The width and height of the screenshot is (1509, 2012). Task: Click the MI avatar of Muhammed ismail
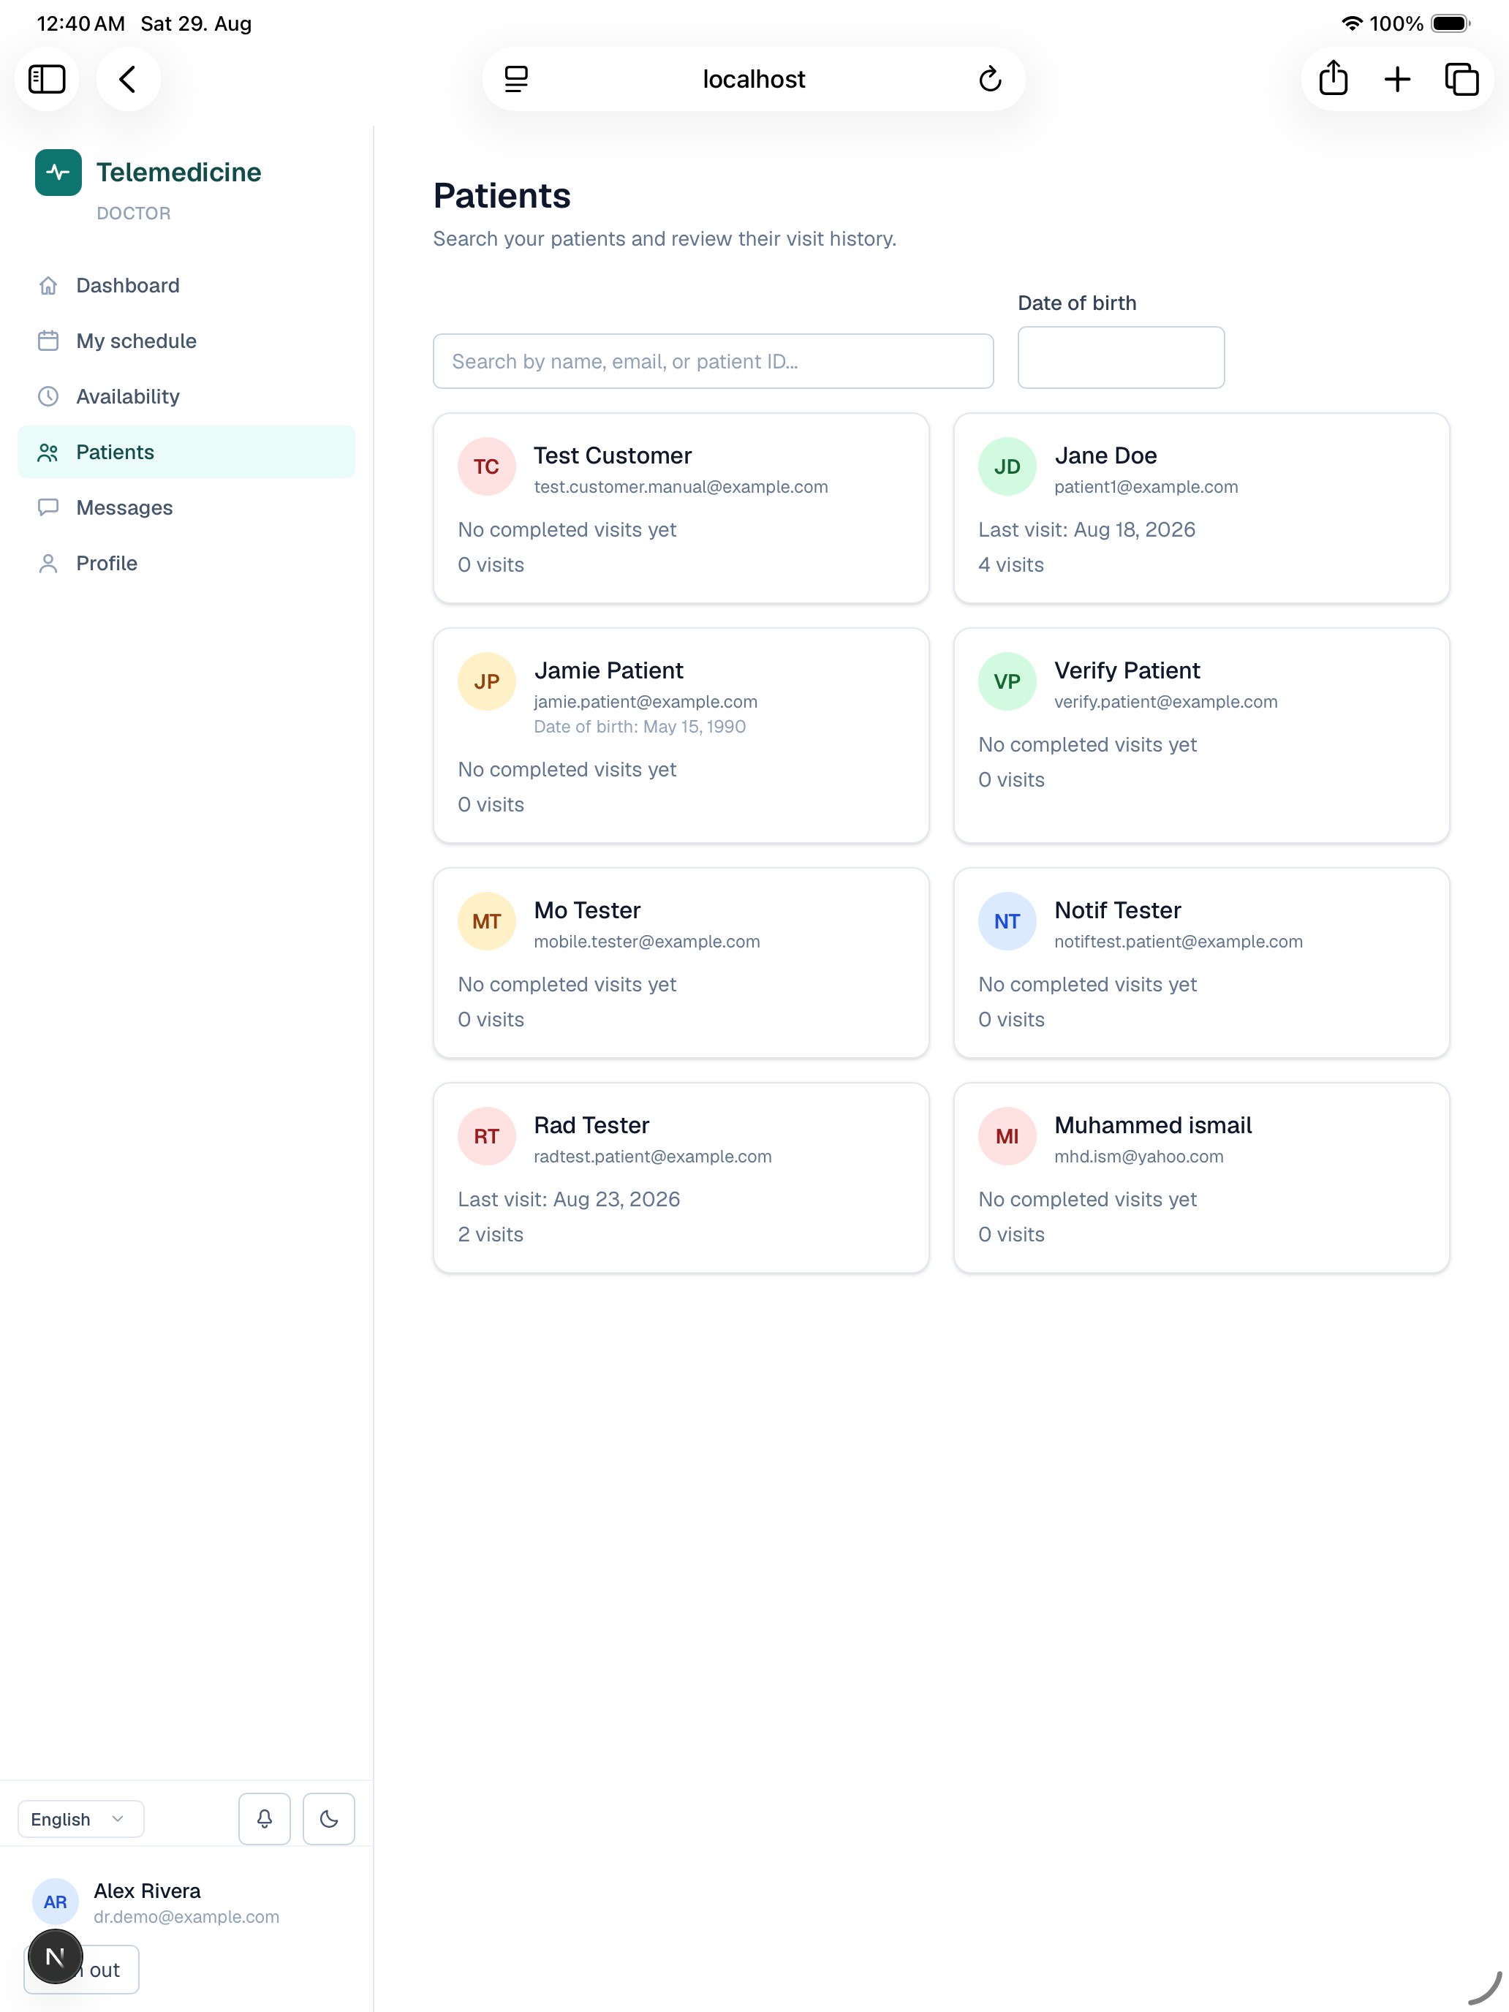1007,1136
